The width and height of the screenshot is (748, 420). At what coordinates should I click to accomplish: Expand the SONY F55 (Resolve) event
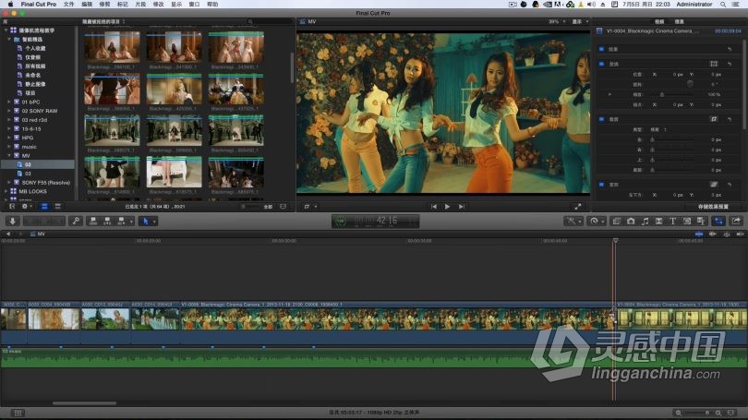pyautogui.click(x=9, y=182)
